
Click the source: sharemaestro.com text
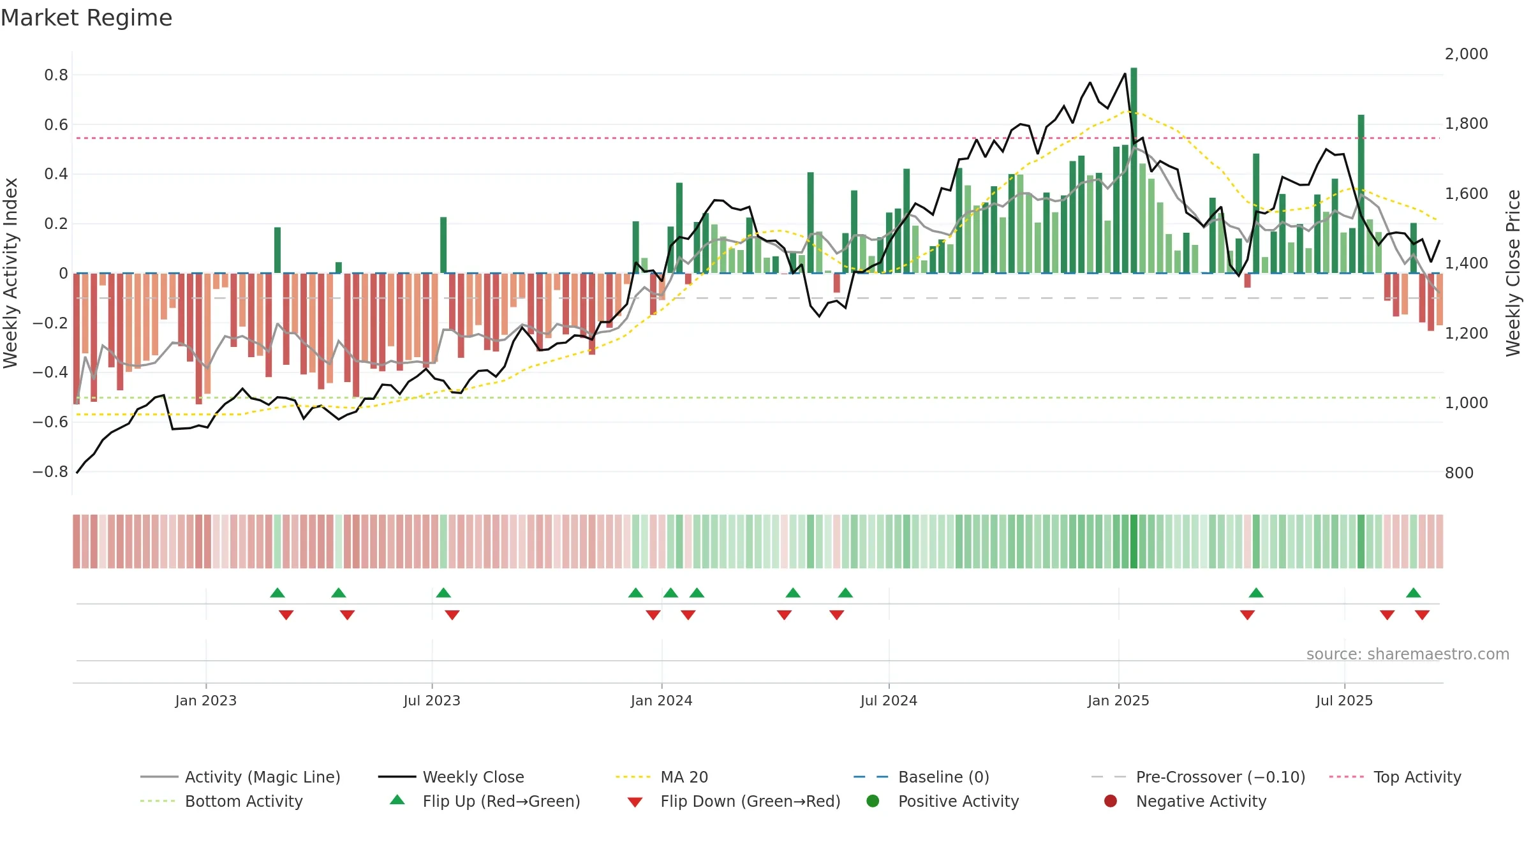(x=1408, y=654)
